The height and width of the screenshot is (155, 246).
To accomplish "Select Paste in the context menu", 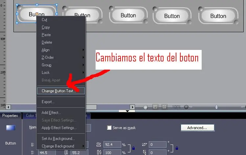I will 61,35.
